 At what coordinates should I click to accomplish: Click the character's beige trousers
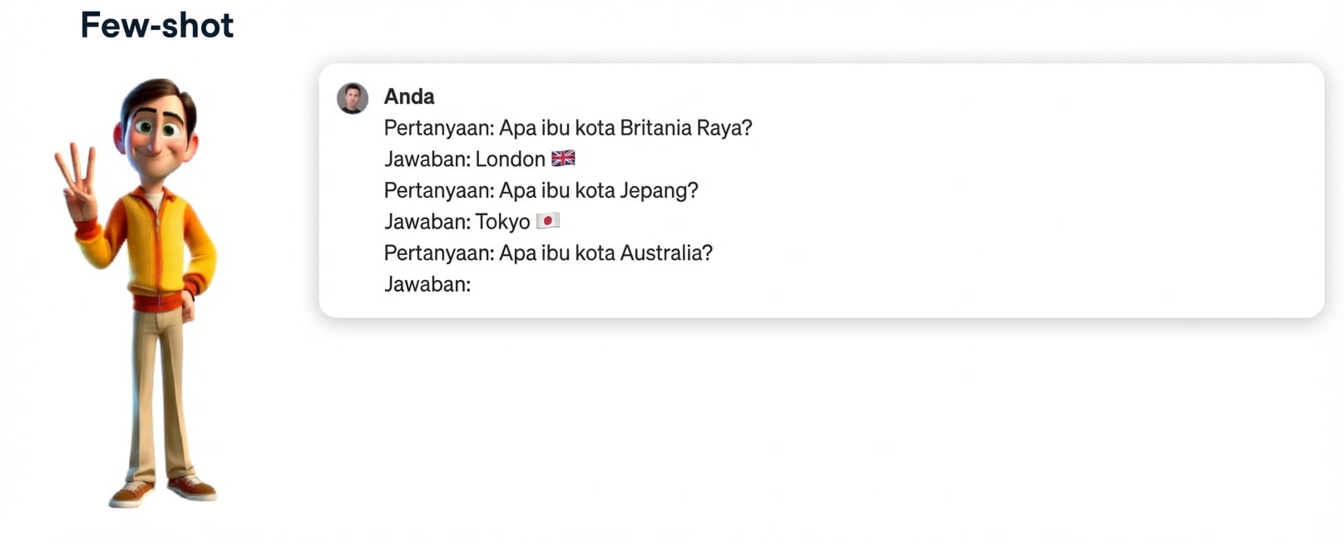pyautogui.click(x=160, y=390)
